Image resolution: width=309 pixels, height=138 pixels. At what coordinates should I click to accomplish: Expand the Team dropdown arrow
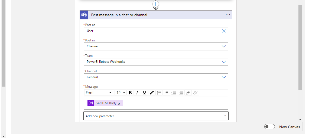[224, 62]
